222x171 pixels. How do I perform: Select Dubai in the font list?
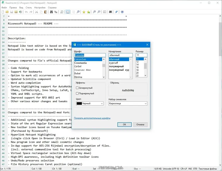tap(88, 74)
